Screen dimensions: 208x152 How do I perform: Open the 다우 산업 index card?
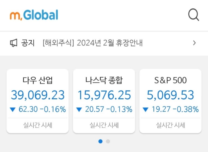(x=38, y=101)
